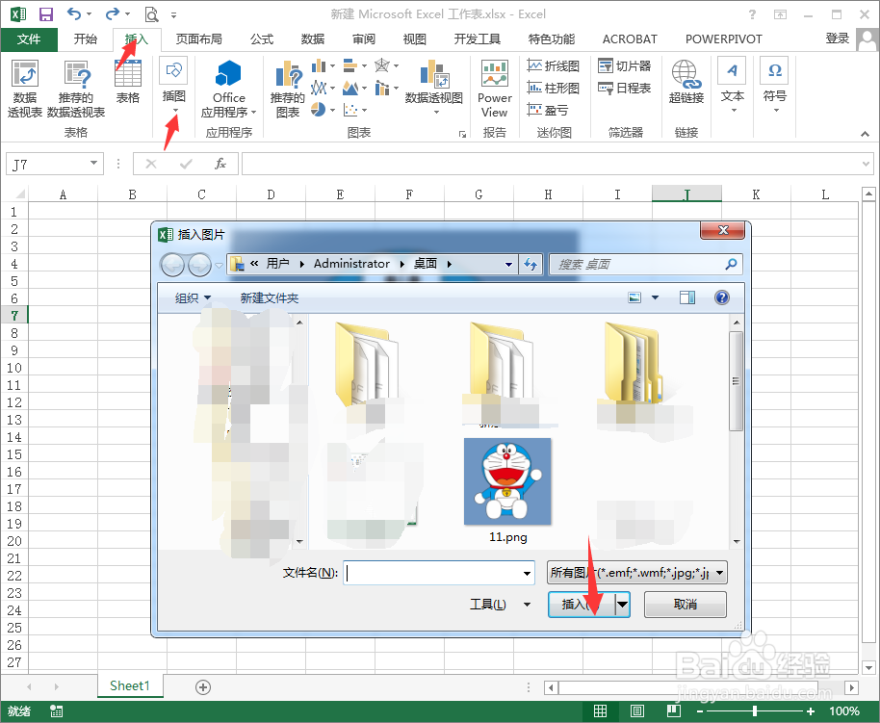880x723 pixels.
Task: Open the ACROBAT ribbon tab
Action: [629, 39]
